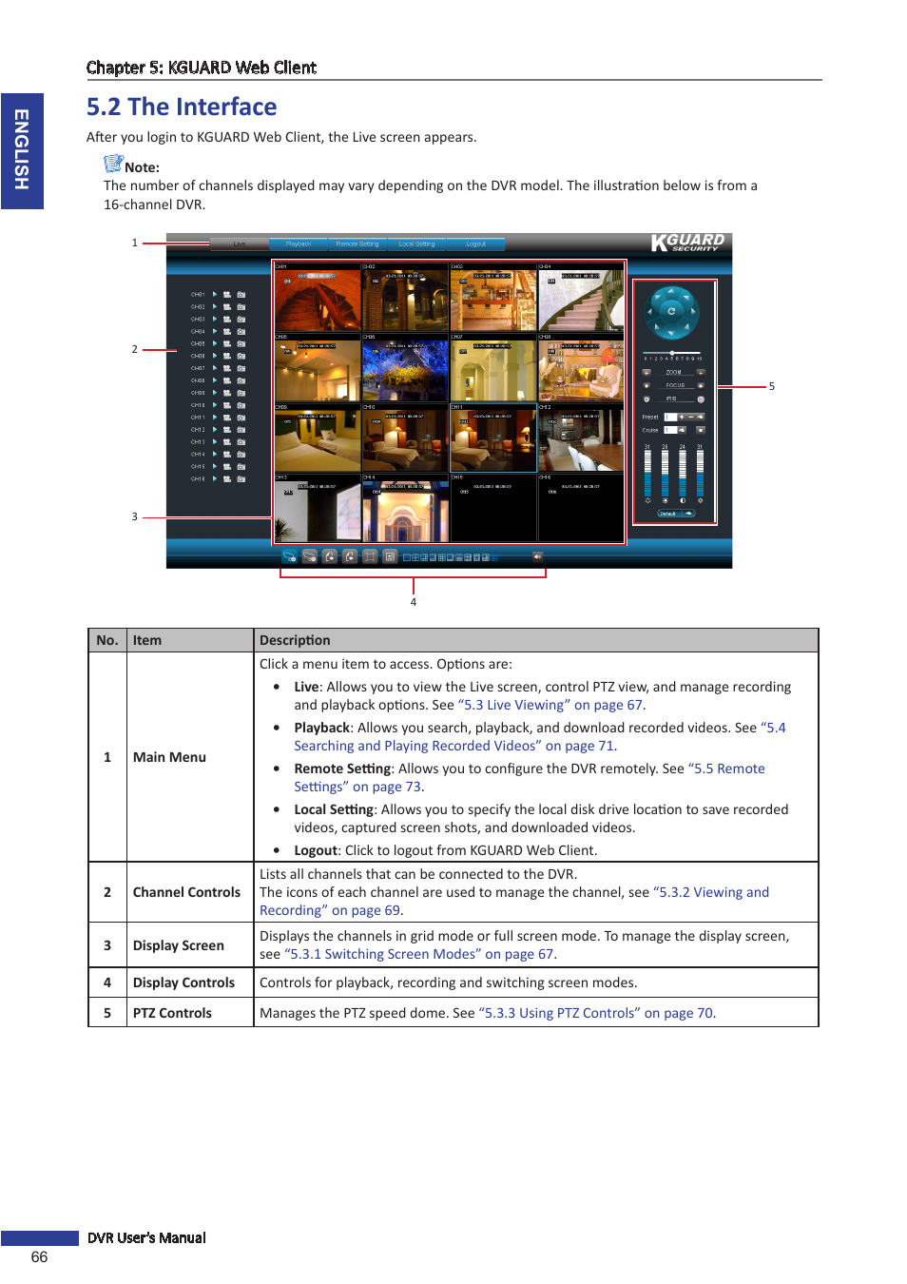This screenshot has height=1284, width=907.
Task: Click the sixth display control icon
Action: pyautogui.click(x=390, y=556)
